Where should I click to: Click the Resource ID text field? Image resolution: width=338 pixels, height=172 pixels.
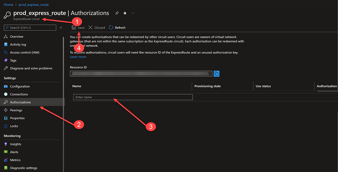click(141, 74)
